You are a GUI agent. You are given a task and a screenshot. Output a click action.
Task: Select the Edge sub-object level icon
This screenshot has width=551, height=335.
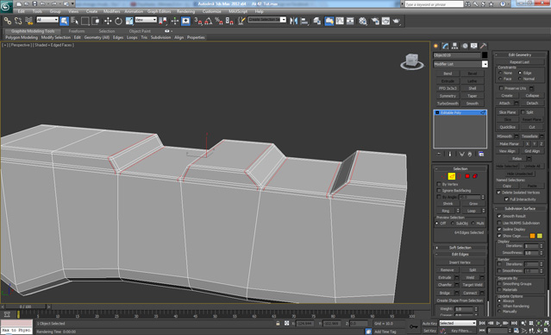452,176
